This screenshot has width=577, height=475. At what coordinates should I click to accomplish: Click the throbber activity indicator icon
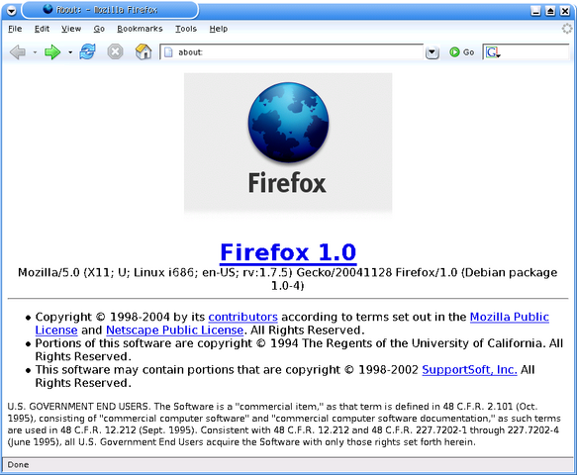(567, 29)
